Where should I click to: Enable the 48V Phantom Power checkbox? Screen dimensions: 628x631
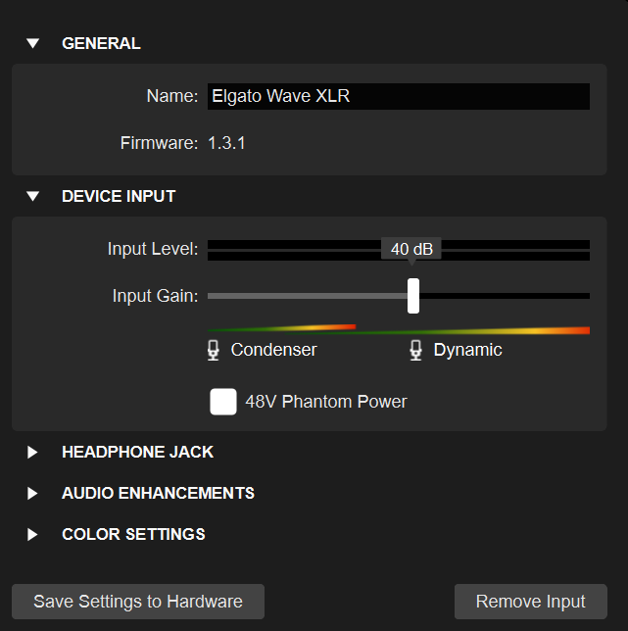(x=223, y=401)
